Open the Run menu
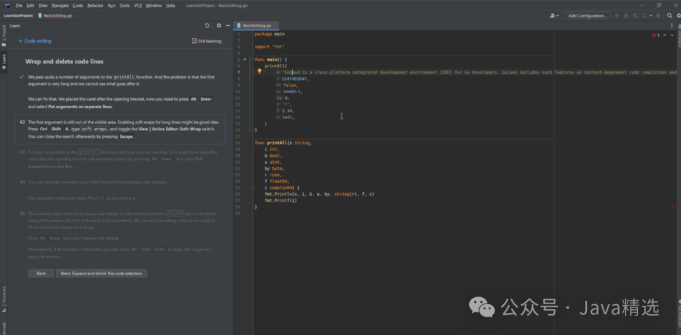681x335 pixels. tap(111, 6)
